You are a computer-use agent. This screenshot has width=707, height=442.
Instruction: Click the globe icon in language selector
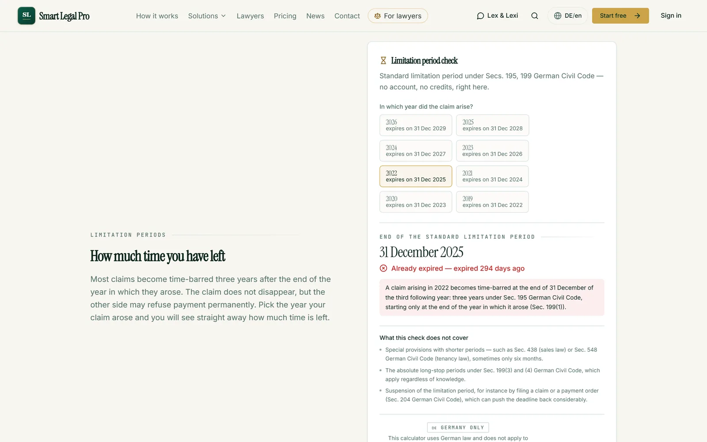pos(558,16)
